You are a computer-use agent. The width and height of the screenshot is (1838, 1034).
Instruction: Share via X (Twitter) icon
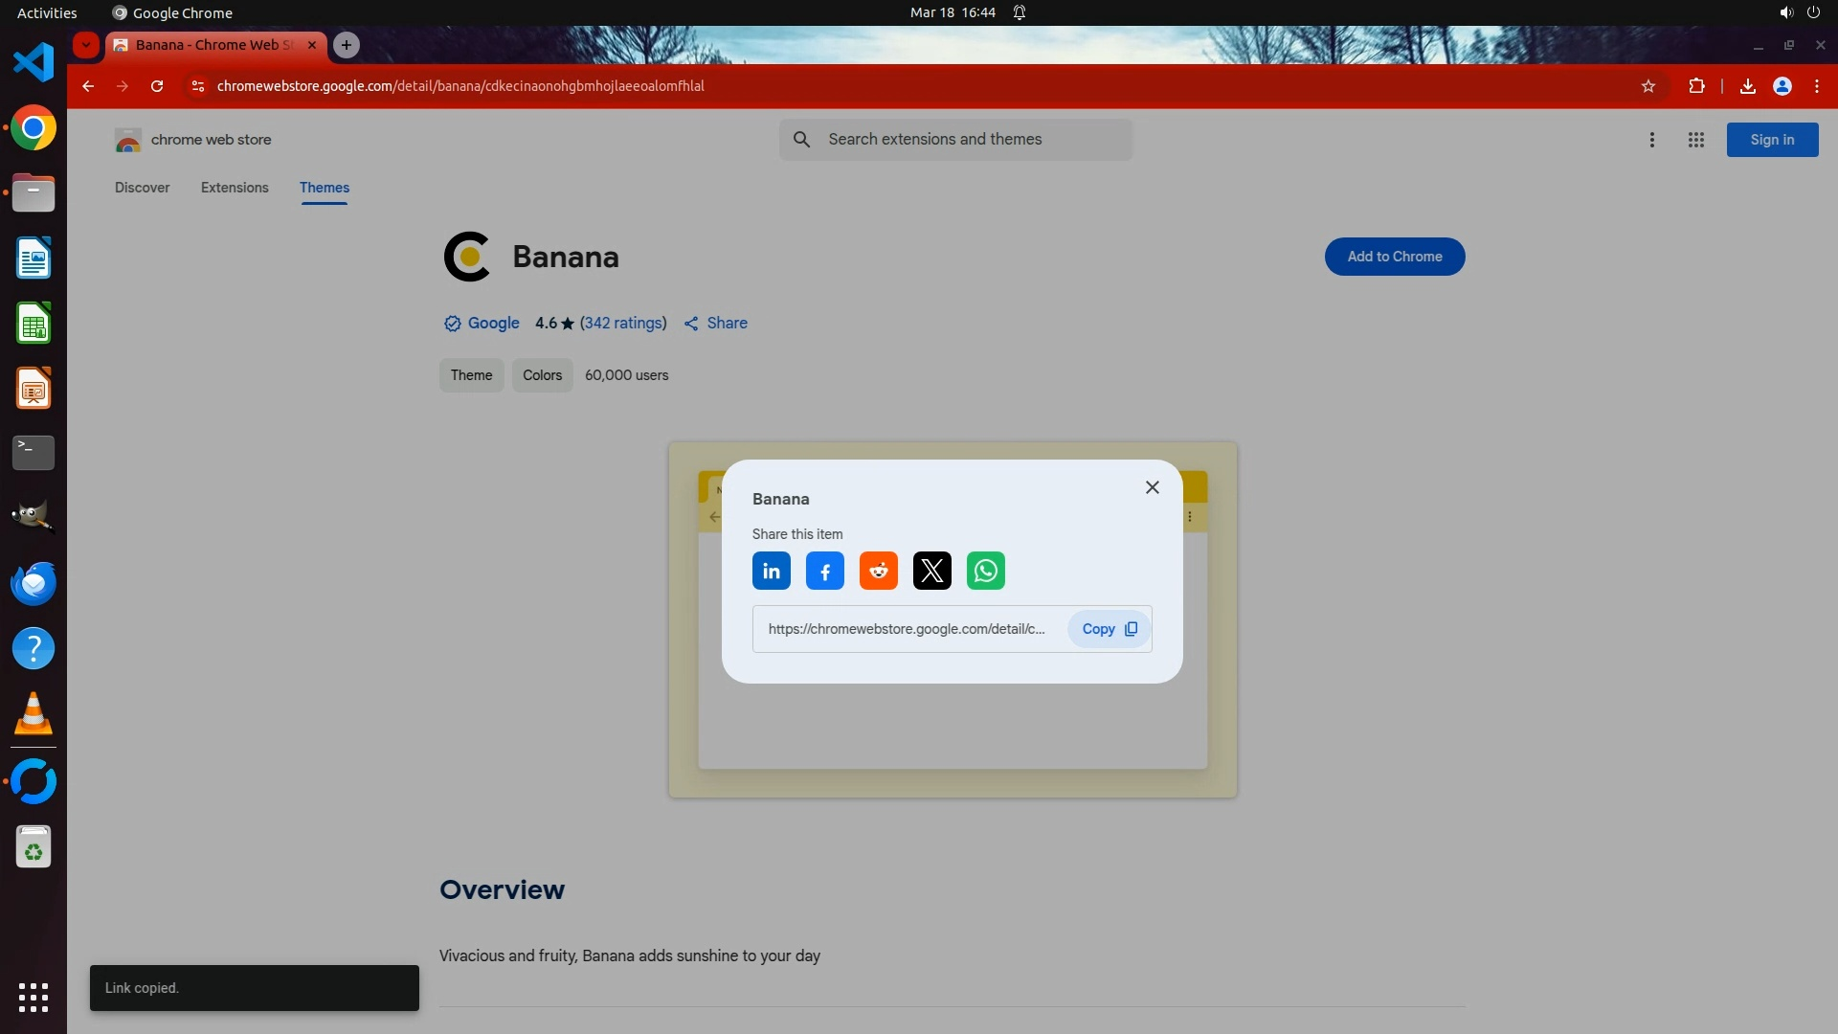point(931,572)
